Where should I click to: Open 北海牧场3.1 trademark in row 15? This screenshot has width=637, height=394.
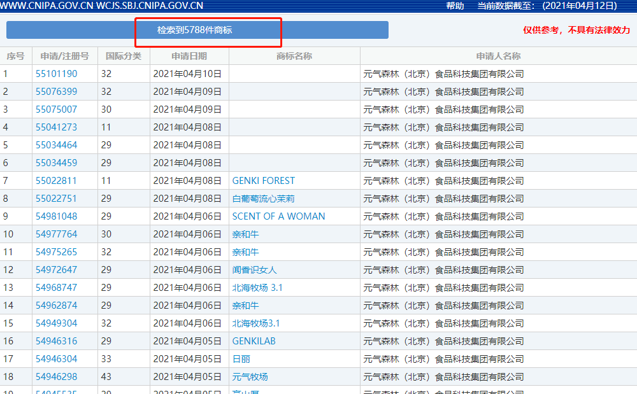point(256,324)
